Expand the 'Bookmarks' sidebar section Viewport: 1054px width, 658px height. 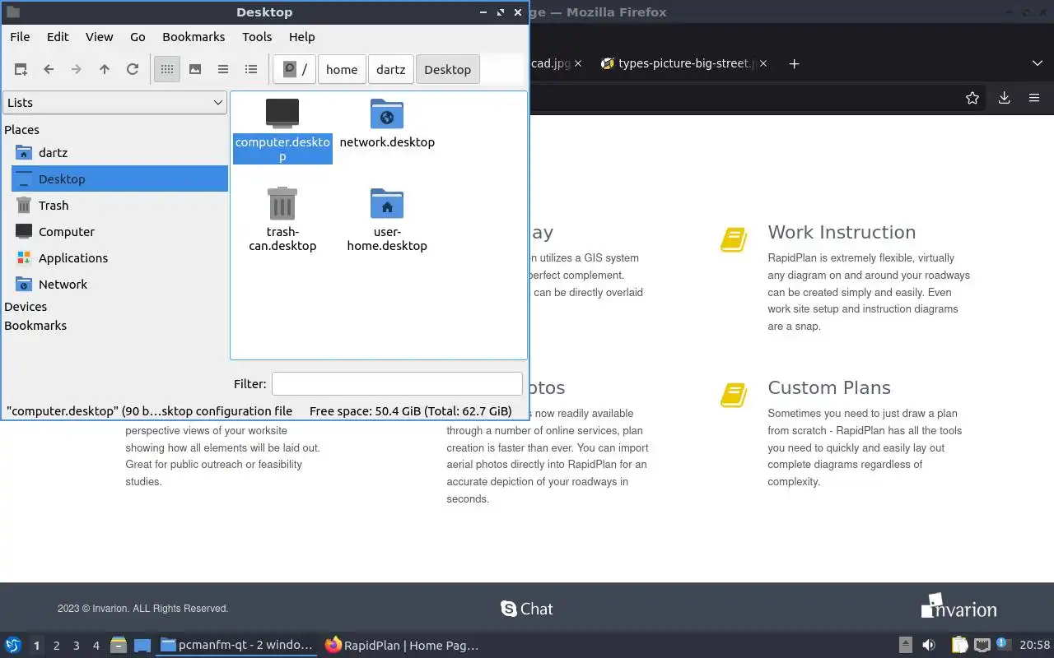point(35,326)
